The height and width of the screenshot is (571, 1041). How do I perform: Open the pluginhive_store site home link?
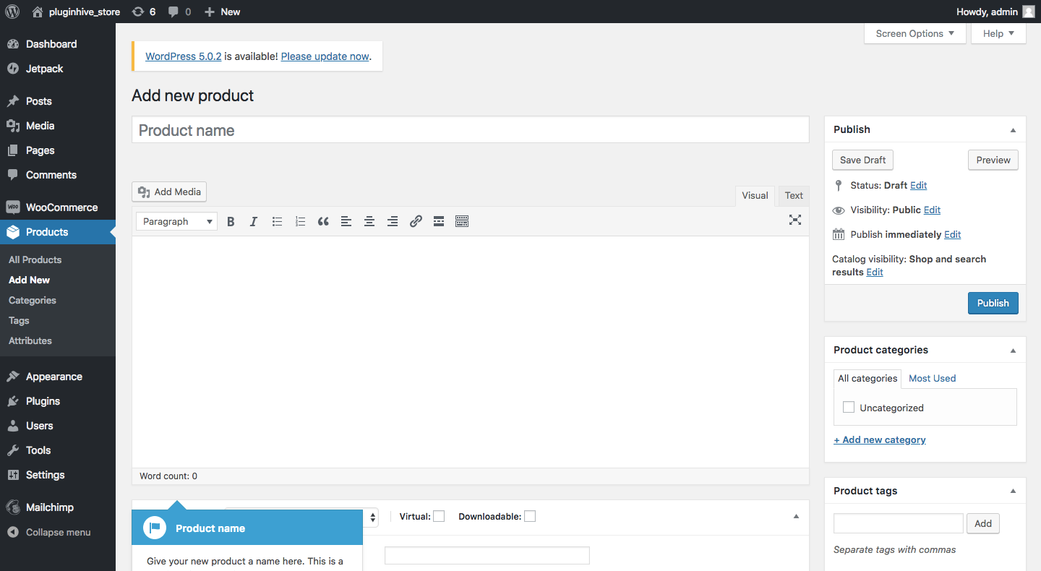point(76,12)
